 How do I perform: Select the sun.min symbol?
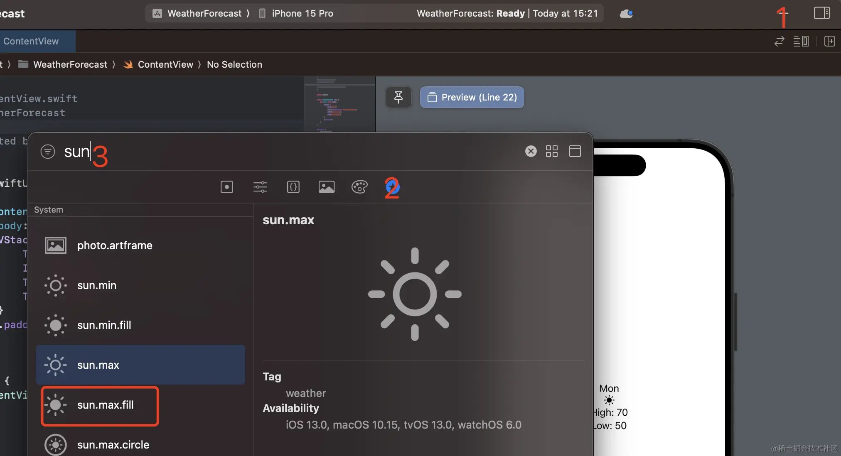[140, 285]
